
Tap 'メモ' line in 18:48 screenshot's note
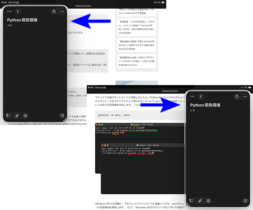pos(193,110)
